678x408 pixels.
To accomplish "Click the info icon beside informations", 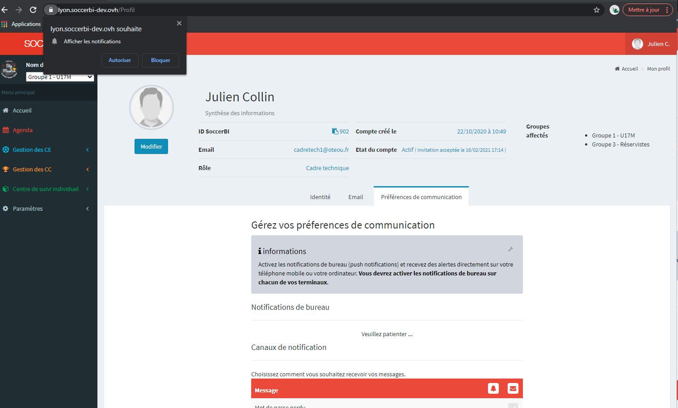I will [260, 251].
